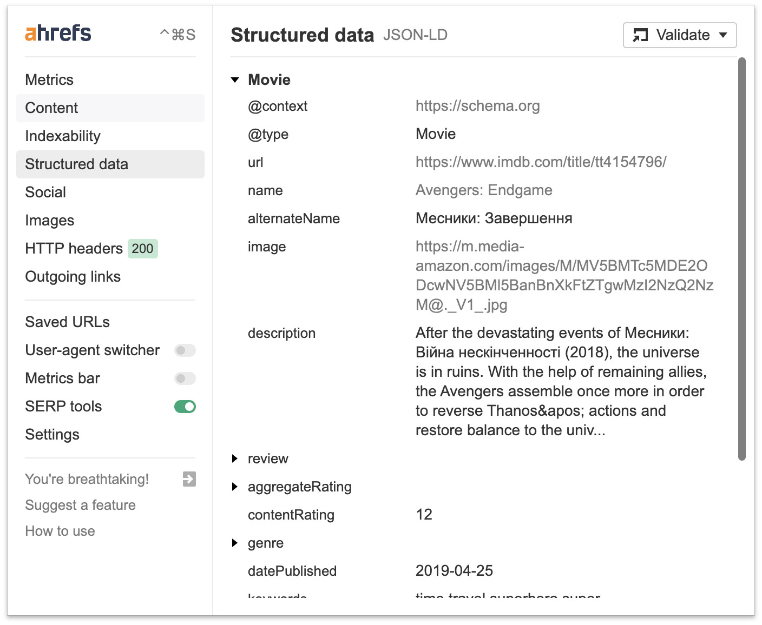Viewport: 762px width, 625px height.
Task: Switch to the Indexability section
Action: 63,136
